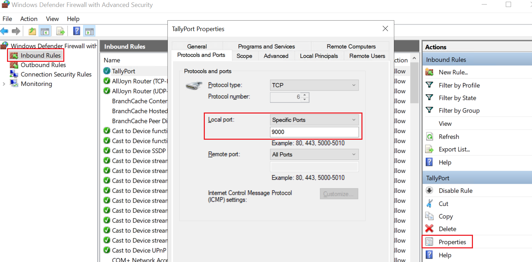Switch to the Scope tab

[x=244, y=56]
